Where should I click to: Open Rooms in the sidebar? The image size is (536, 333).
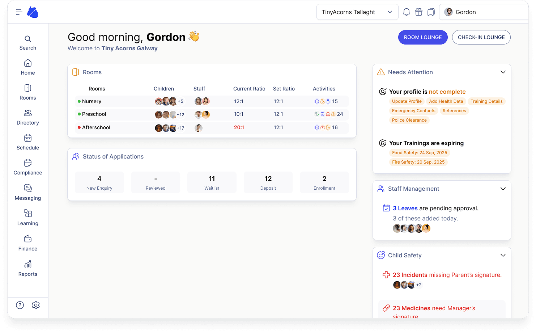28,93
